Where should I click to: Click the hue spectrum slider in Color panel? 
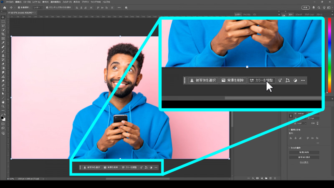click(329, 56)
